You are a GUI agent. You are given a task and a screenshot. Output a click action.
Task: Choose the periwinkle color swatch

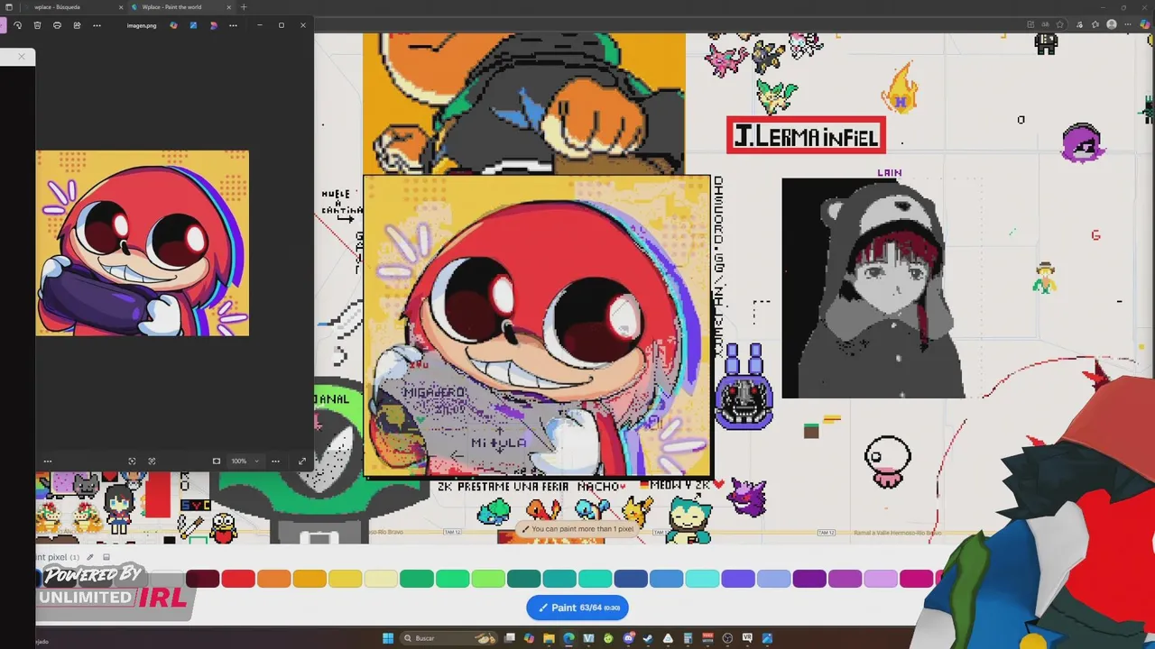773,579
